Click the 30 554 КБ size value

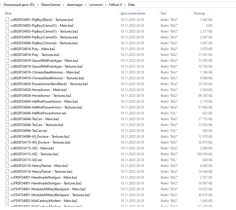tap(205, 84)
